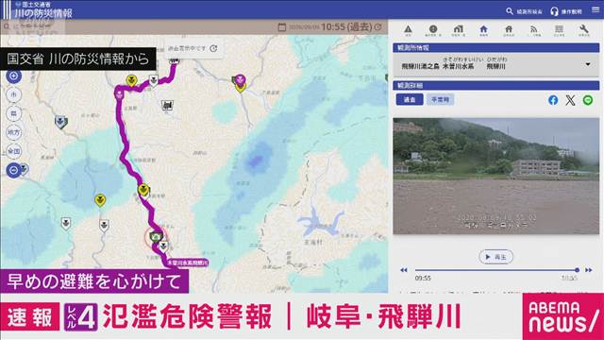The height and width of the screenshot is (340, 604).
Task: Open the 操作説明 headset help link
Action: click(566, 11)
